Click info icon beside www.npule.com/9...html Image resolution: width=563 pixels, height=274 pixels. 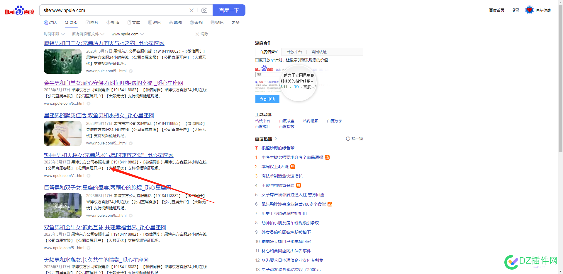(x=131, y=71)
